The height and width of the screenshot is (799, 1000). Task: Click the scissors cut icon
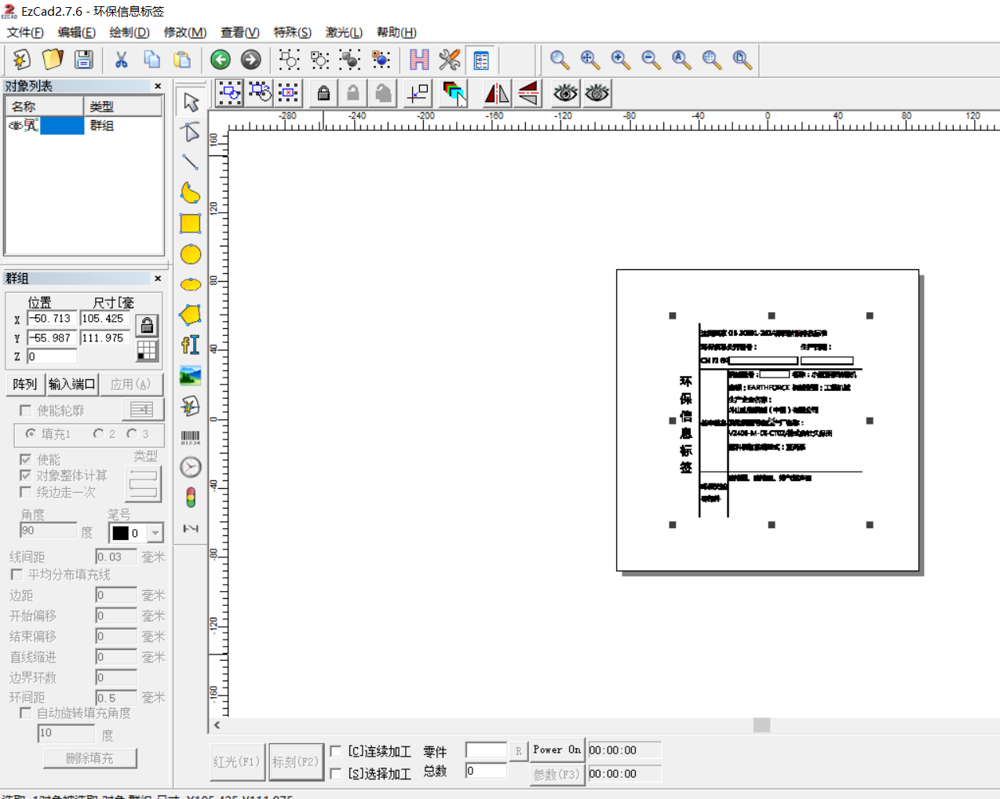122,60
